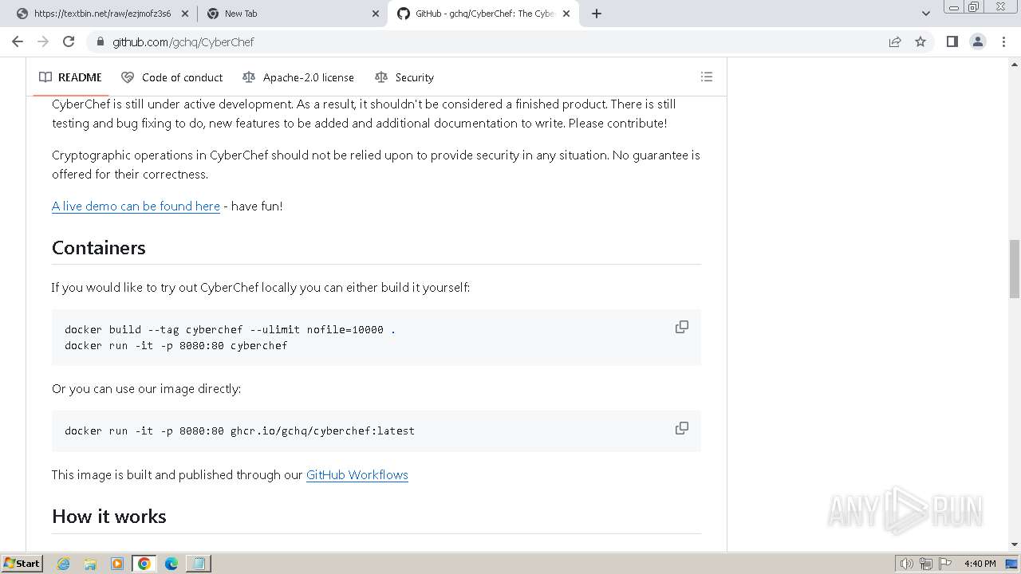Go back with the browser back arrow
The image size is (1021, 574).
tap(18, 41)
